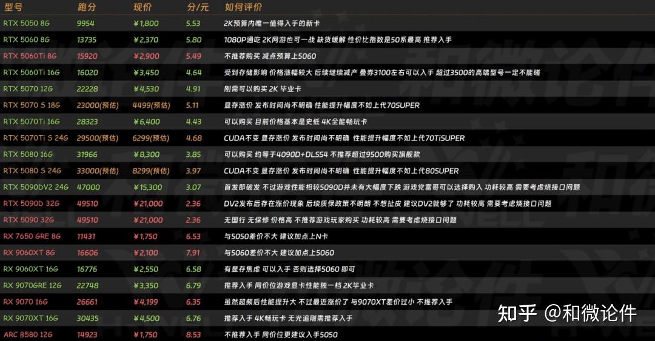Click the price "¥4,199"
This screenshot has height=341, width=655.
pos(146,302)
